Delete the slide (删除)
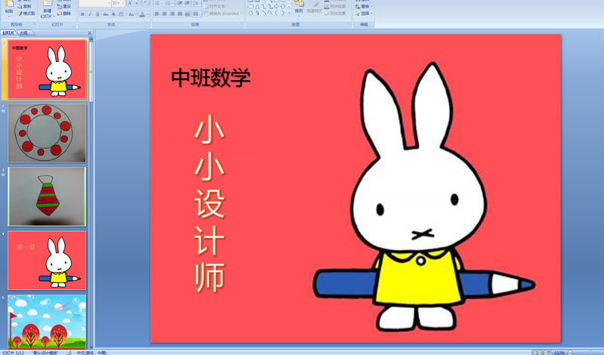 coord(64,14)
